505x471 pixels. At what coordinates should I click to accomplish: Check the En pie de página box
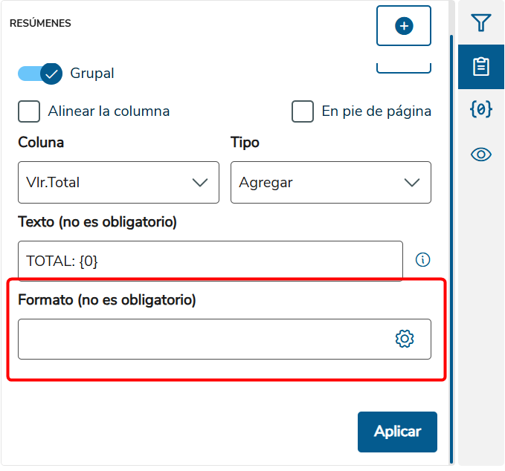point(303,111)
